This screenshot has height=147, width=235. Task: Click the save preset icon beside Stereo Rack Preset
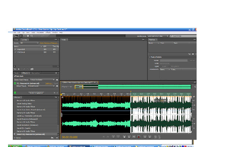[x=58, y=79]
